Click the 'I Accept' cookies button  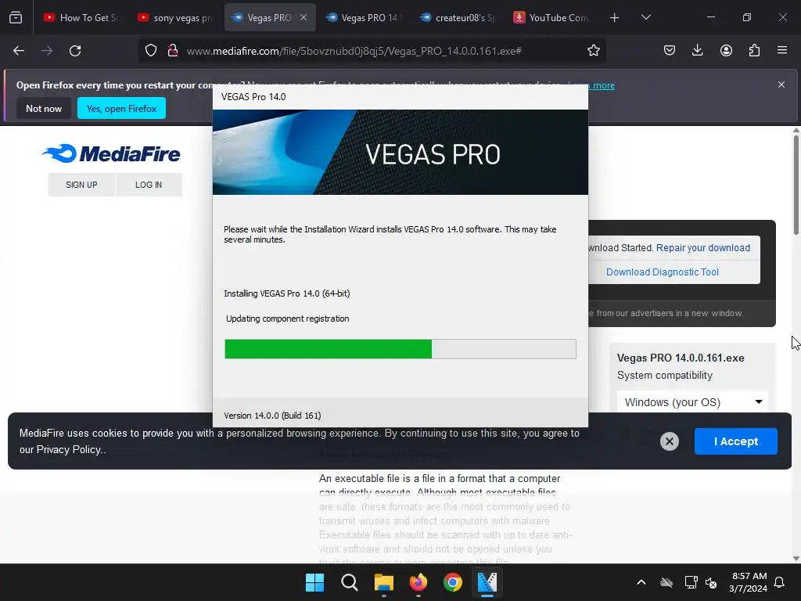point(735,441)
